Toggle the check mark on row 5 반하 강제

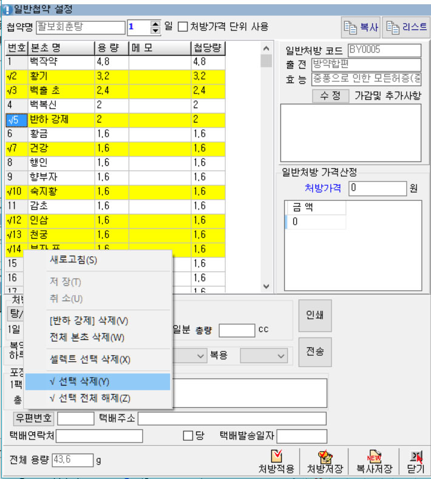(15, 120)
